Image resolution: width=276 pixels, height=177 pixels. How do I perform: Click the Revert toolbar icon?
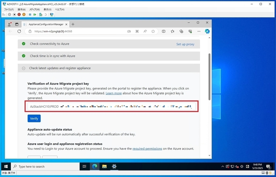(46, 14)
